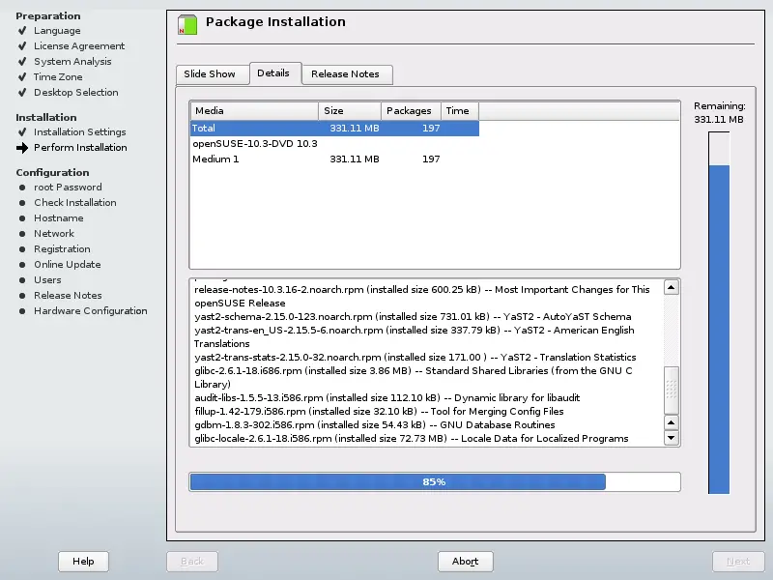Click the Installation Settings step label
This screenshot has height=580, width=773.
click(x=80, y=132)
